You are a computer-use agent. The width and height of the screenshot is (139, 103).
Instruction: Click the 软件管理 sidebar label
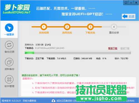click(x=9, y=86)
